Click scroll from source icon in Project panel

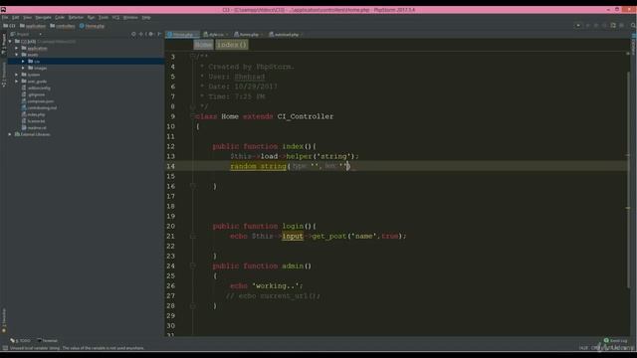pos(133,34)
